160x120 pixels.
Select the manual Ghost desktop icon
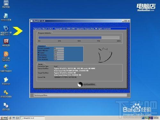pyautogui.click(x=6, y=81)
